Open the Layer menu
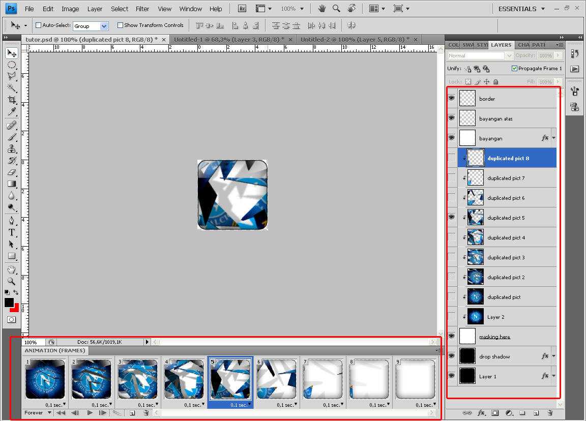 click(95, 9)
